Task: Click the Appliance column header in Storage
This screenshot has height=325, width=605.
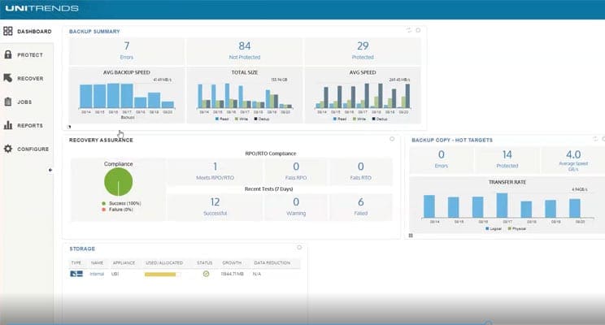Action: pos(123,262)
